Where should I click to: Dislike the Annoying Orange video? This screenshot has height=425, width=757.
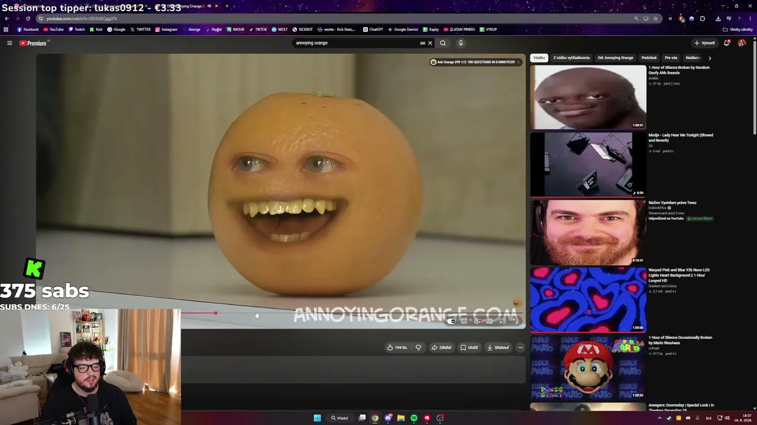click(418, 348)
